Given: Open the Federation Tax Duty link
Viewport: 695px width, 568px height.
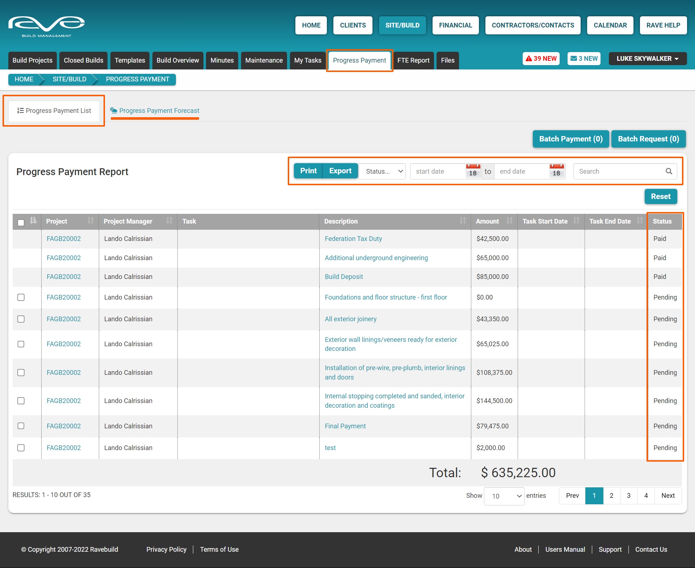Looking at the screenshot, I should pyautogui.click(x=353, y=239).
